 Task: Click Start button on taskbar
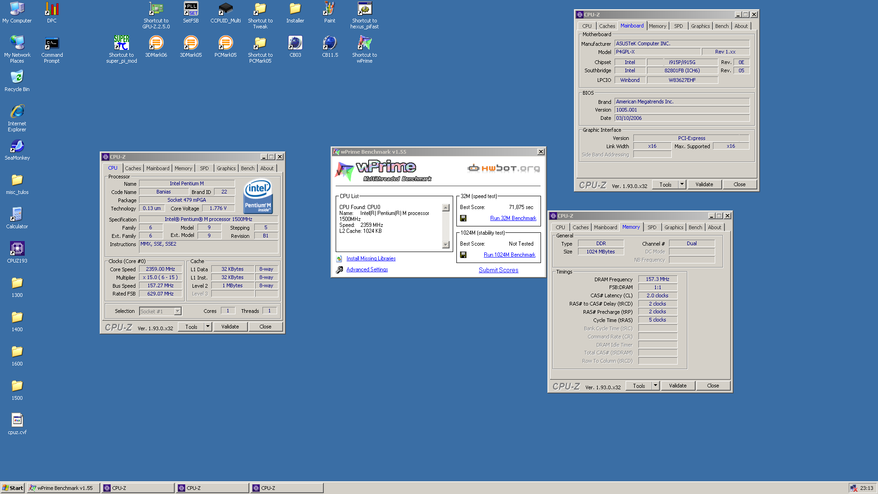pos(13,488)
